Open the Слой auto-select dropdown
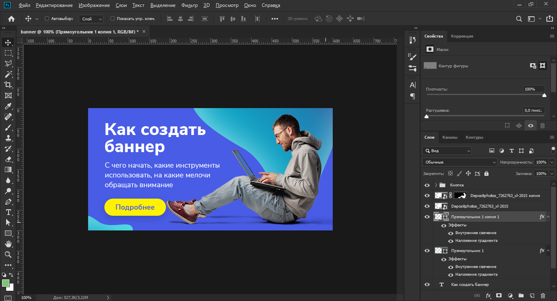 point(92,19)
